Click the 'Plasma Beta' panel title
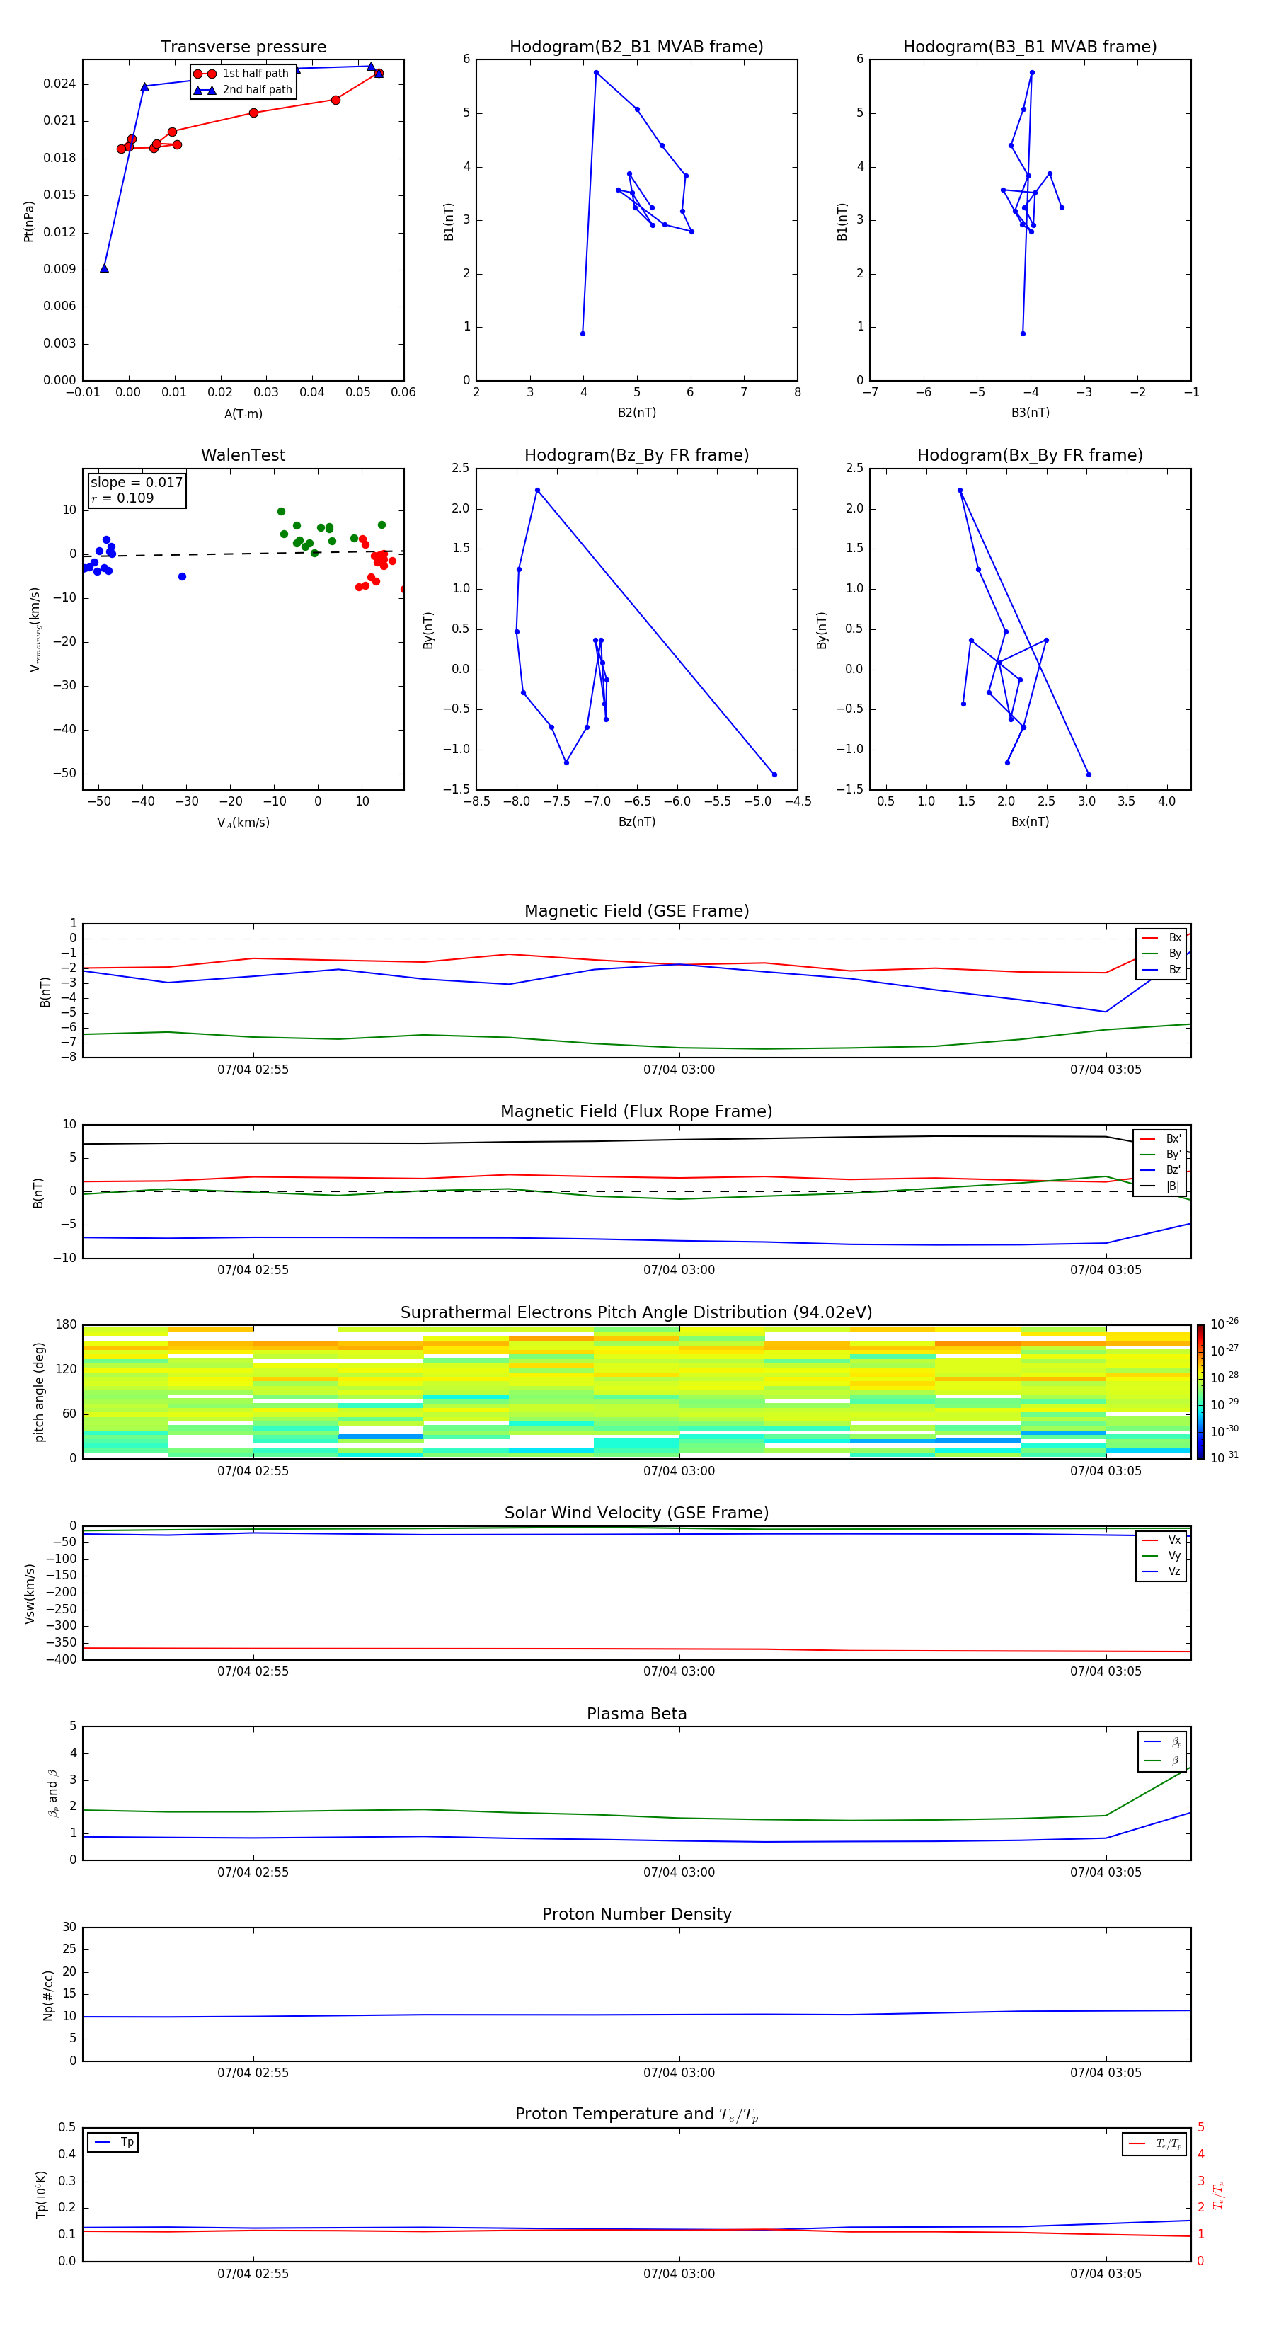The image size is (1274, 2336). click(x=636, y=1714)
